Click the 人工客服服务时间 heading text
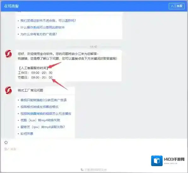This screenshot has height=173, width=188. (33, 68)
